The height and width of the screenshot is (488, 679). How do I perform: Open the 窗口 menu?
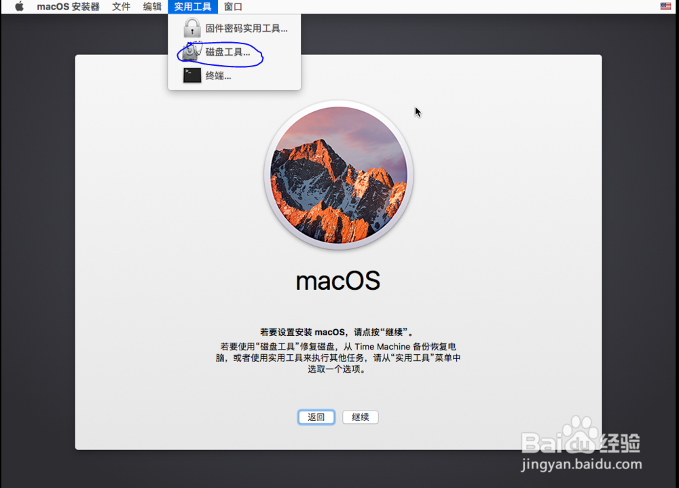232,7
